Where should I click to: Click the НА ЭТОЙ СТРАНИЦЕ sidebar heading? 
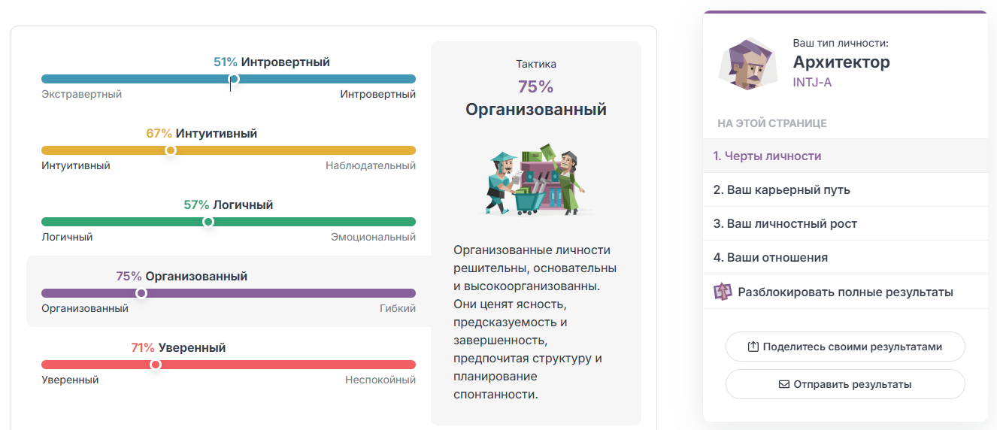point(772,123)
